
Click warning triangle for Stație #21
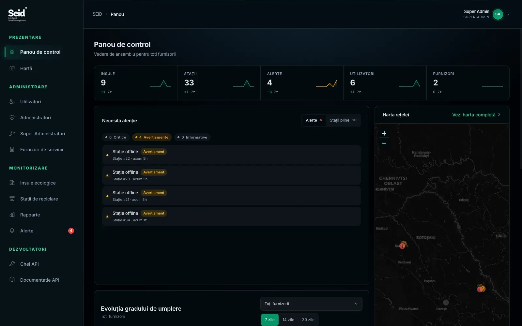coord(107,196)
